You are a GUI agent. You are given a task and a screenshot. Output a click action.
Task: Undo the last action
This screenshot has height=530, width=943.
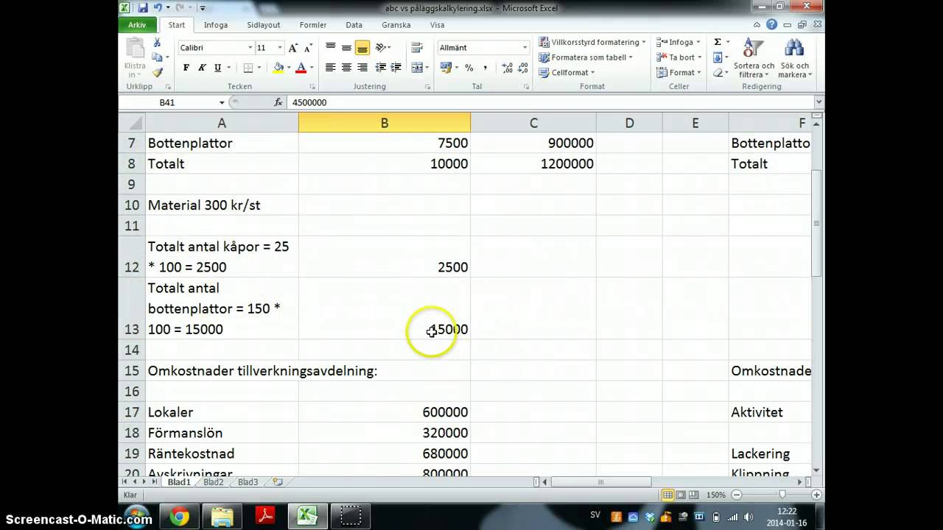click(158, 8)
